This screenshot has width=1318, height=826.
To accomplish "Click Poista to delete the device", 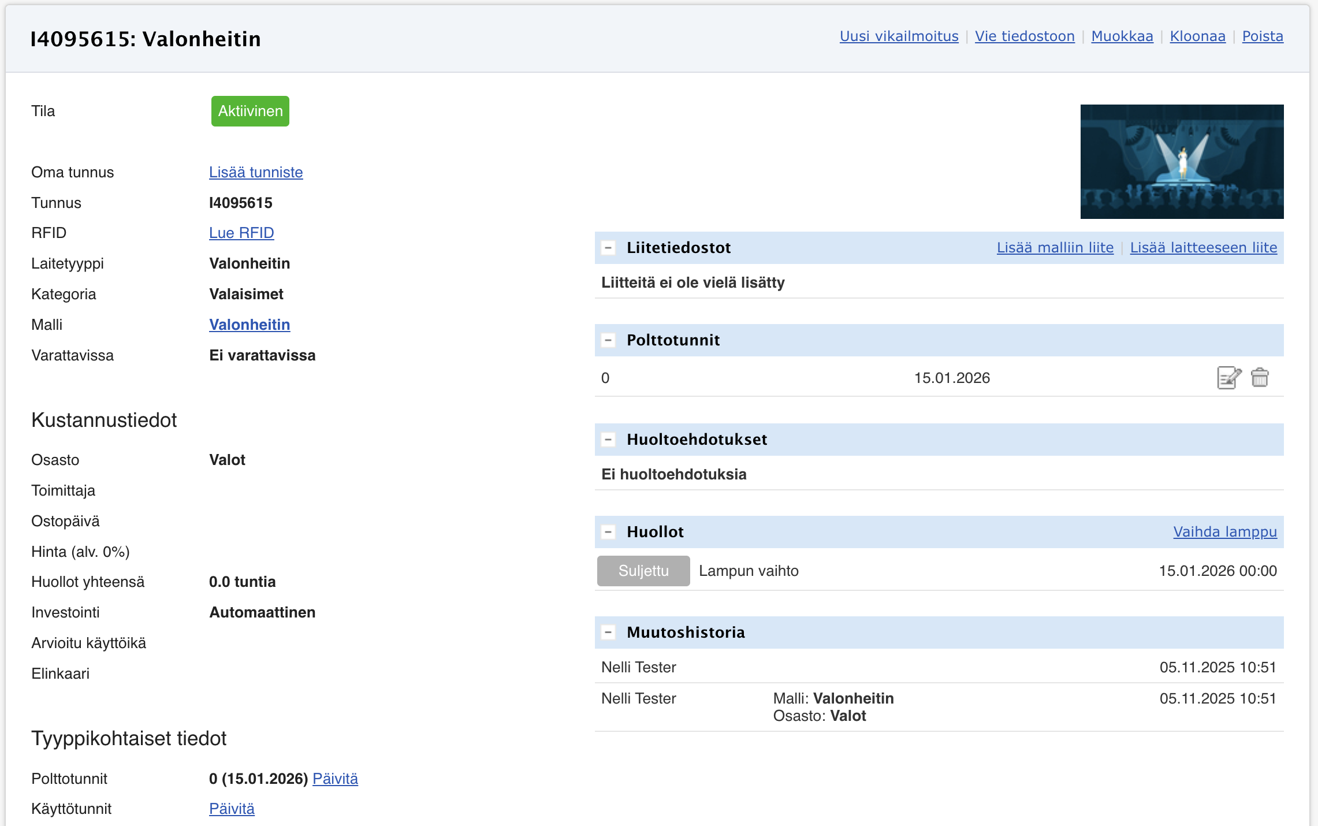I will [x=1263, y=36].
